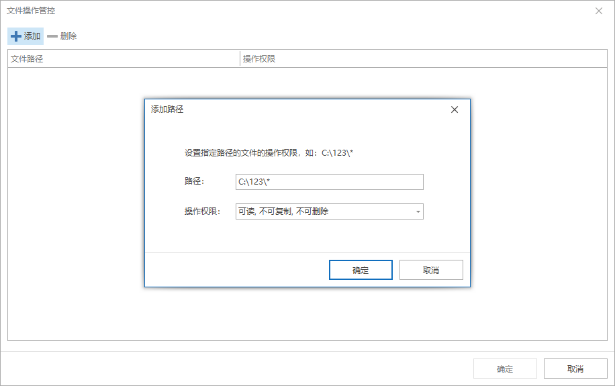Viewport: 615px width, 386px height.
Task: Click the 路径 input field containing C:\123\*
Action: click(330, 182)
